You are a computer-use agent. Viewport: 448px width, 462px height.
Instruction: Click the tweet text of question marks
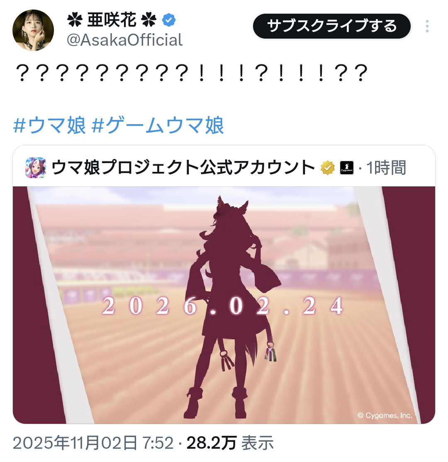click(x=191, y=73)
